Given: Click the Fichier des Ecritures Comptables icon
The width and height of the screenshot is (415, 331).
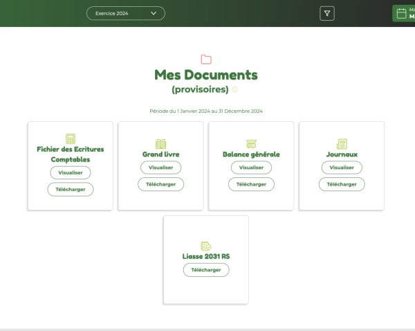Looking at the screenshot, I should (x=71, y=139).
